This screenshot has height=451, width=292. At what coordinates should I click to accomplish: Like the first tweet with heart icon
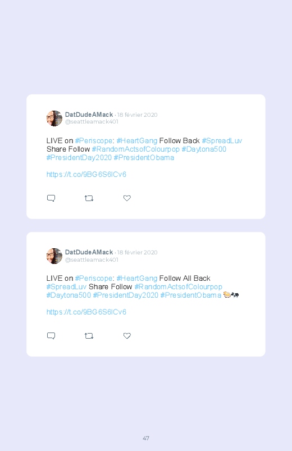pyautogui.click(x=127, y=198)
